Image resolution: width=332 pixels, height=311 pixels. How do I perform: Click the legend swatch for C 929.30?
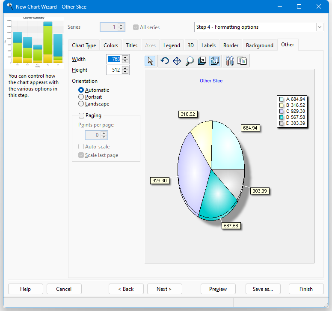click(x=281, y=111)
